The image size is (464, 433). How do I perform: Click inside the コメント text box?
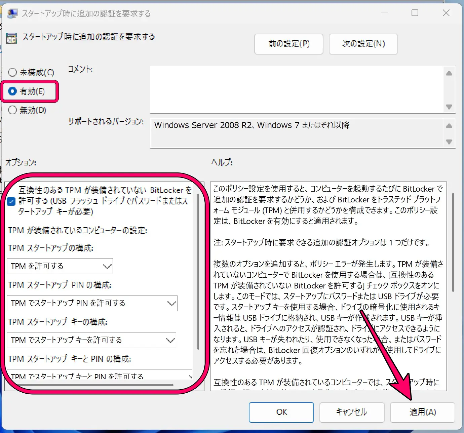click(x=297, y=89)
